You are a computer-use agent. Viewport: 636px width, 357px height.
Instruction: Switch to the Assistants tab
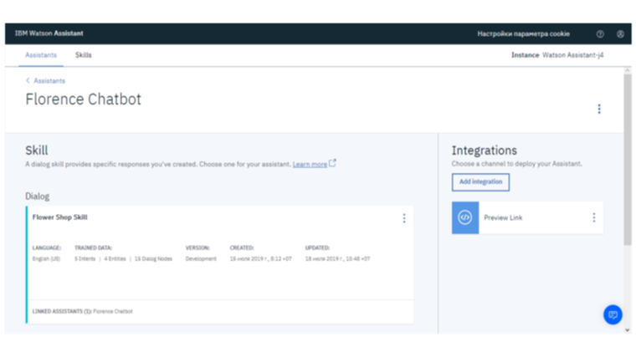point(41,55)
